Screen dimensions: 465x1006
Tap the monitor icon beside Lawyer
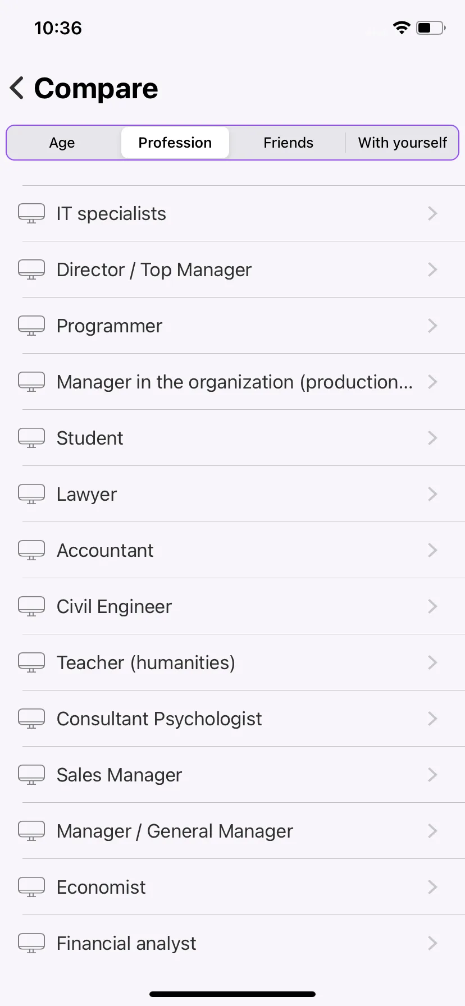(31, 494)
